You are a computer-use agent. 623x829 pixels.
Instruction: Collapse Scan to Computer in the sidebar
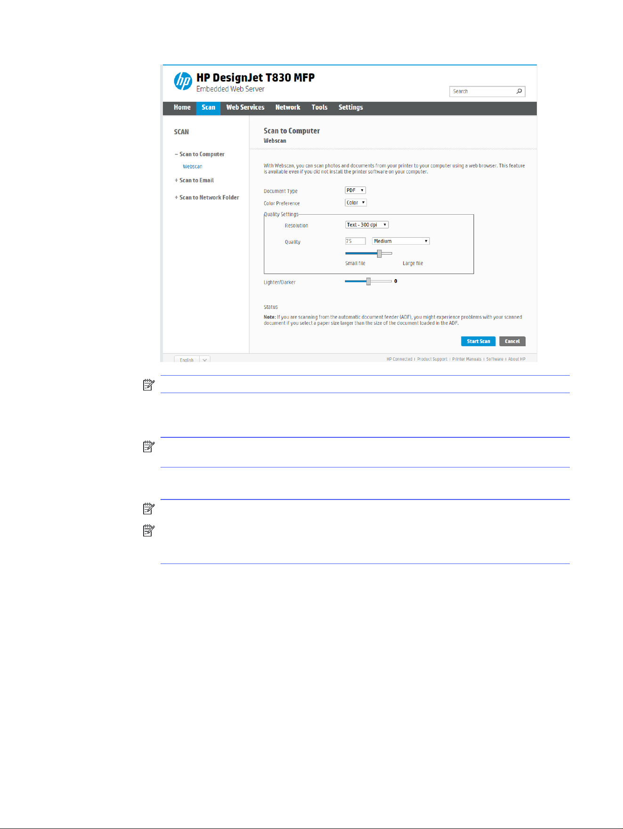point(200,154)
